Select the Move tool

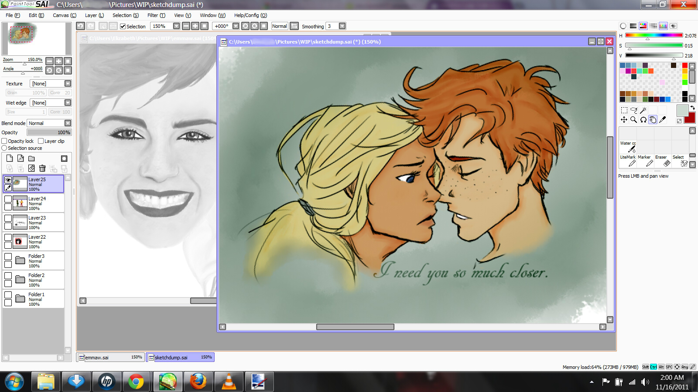[x=624, y=120]
